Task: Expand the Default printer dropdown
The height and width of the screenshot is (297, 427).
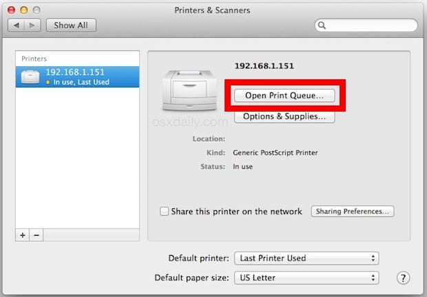Action: click(306, 258)
